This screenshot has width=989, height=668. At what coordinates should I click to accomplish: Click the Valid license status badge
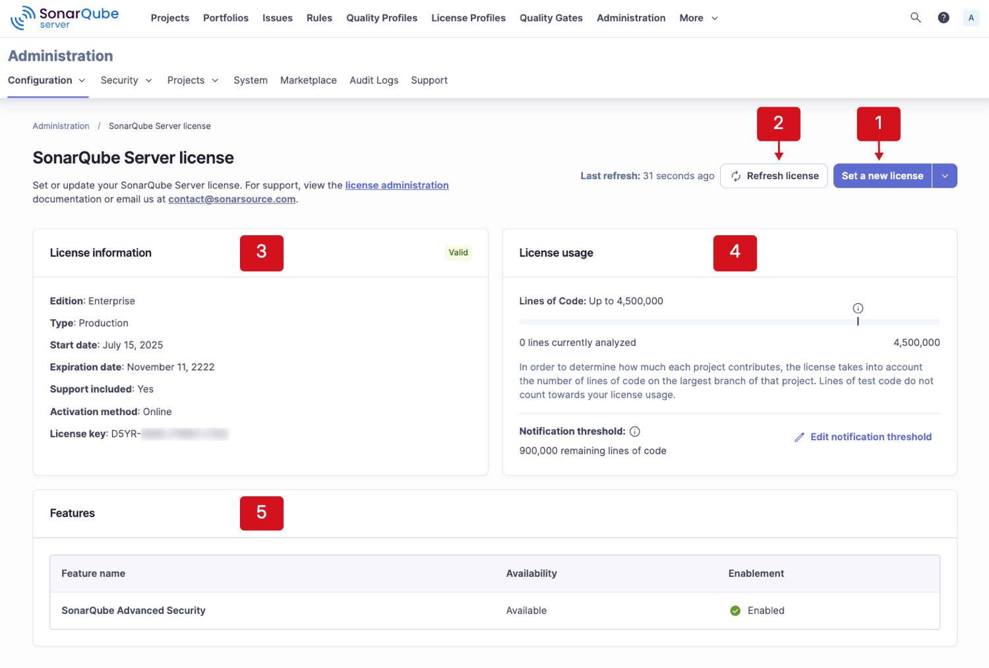point(458,252)
